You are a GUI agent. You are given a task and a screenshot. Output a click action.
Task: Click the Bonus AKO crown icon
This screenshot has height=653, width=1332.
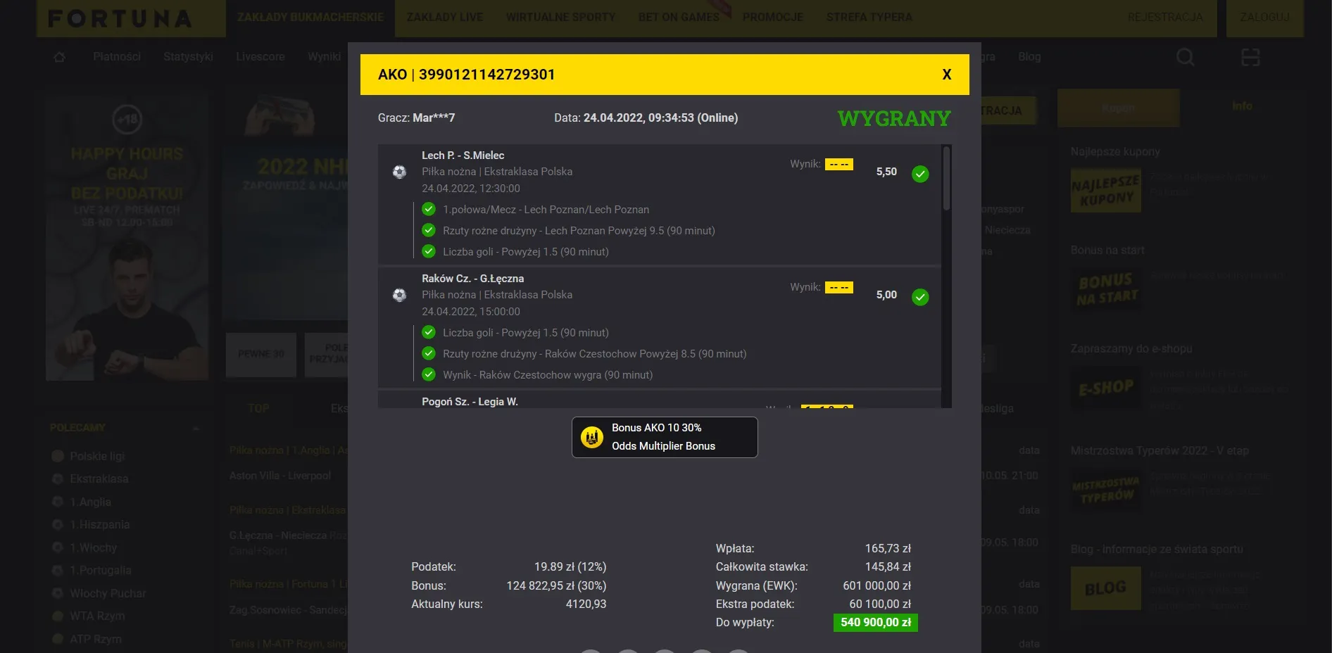click(592, 438)
